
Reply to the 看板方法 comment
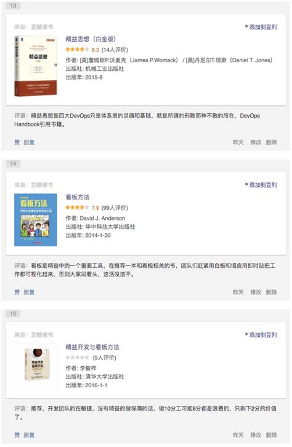pyautogui.click(x=29, y=292)
